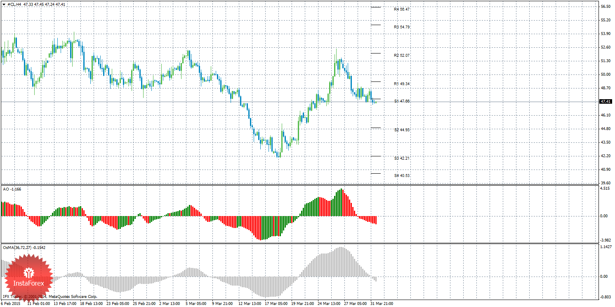Click the 2 Mar 13:00 time label
This screenshot has width=615, height=307.
[170, 304]
